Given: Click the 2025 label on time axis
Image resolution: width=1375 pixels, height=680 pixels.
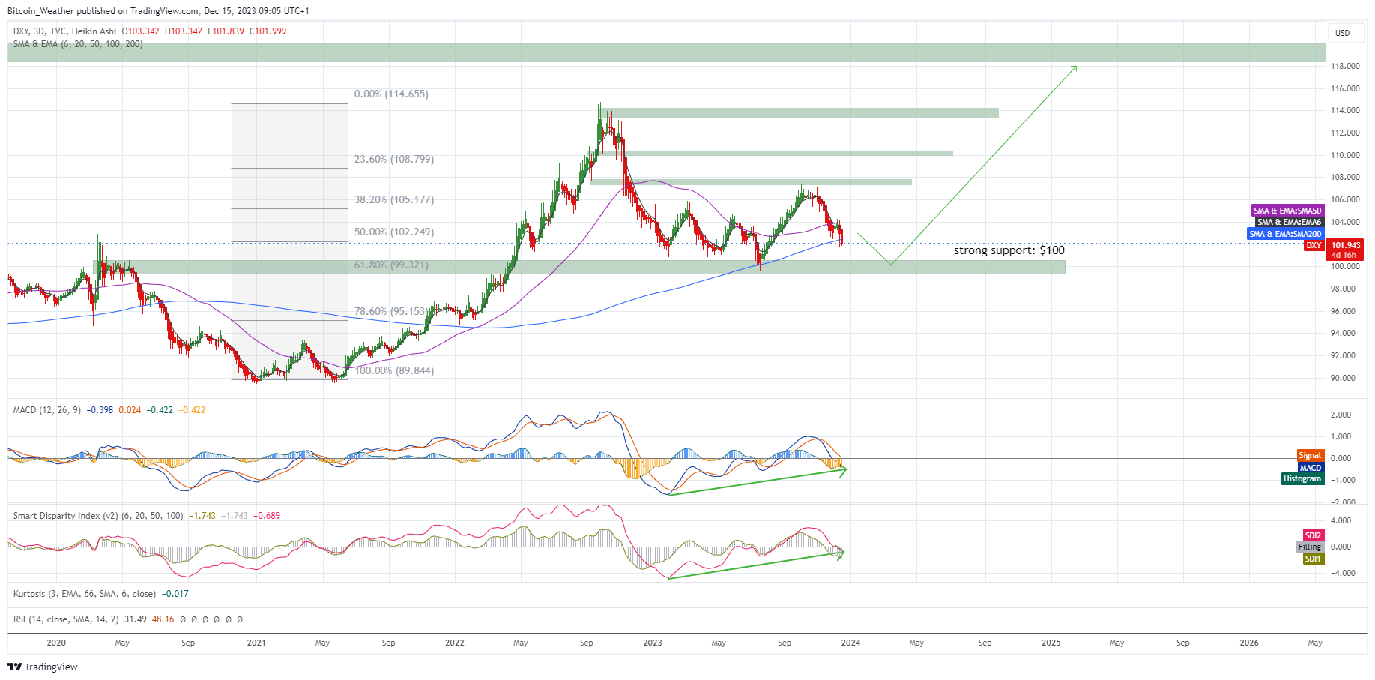Looking at the screenshot, I should click(1051, 643).
